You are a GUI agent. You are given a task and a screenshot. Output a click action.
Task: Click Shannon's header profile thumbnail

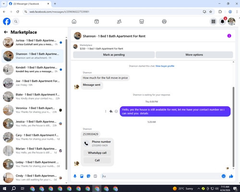(x=78, y=36)
